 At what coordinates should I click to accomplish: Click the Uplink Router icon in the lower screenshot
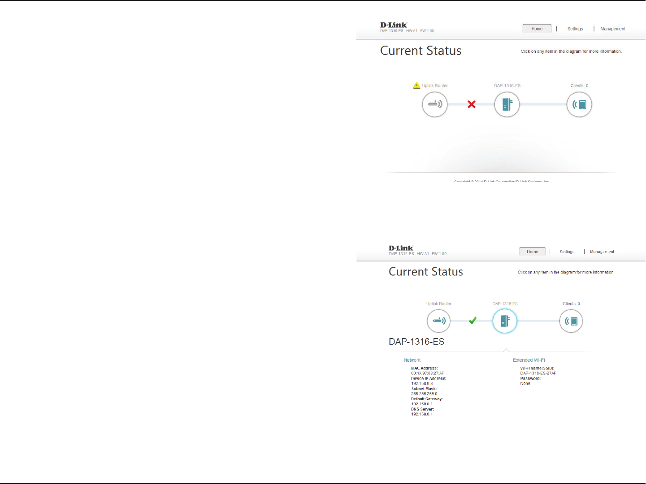[x=438, y=321]
